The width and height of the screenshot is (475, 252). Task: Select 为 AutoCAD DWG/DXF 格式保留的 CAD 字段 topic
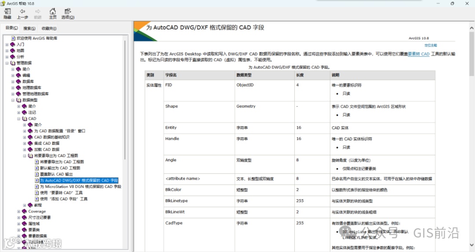(x=79, y=180)
